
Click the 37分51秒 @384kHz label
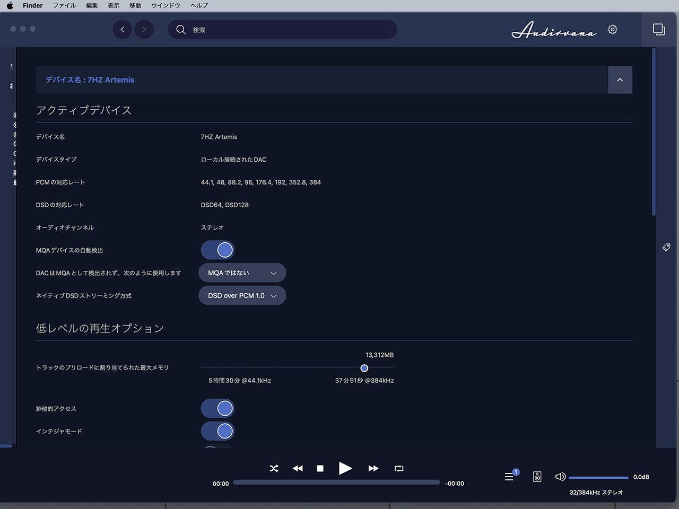pos(364,381)
